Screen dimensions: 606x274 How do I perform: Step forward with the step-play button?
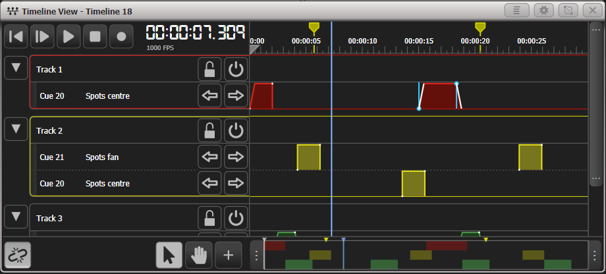(x=42, y=36)
